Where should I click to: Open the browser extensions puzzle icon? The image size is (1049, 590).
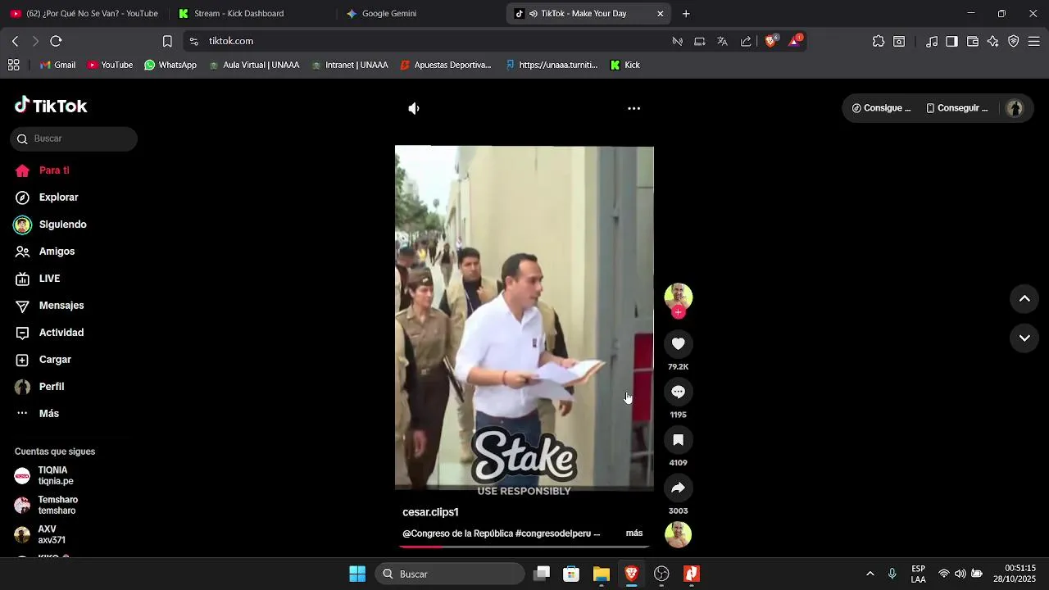pyautogui.click(x=879, y=41)
